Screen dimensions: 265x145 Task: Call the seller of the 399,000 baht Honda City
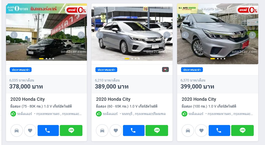pos(219,130)
